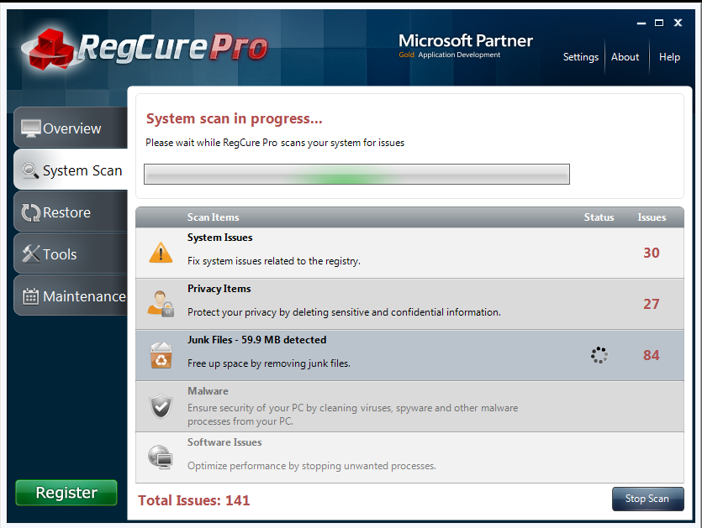Click the Privacy Items user lock icon

161,304
